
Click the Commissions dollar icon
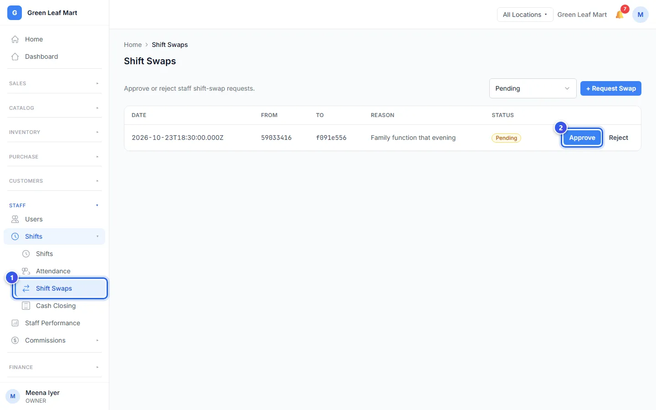15,340
